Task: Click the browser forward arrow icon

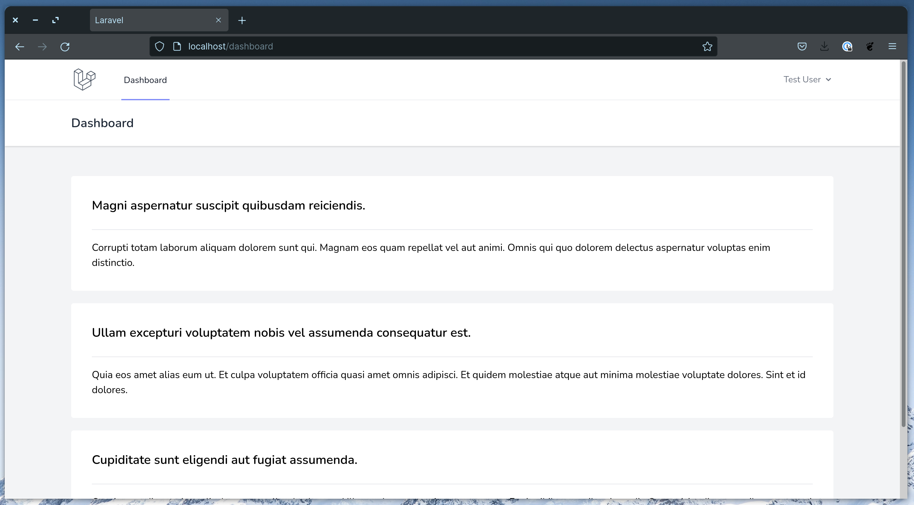Action: (42, 47)
